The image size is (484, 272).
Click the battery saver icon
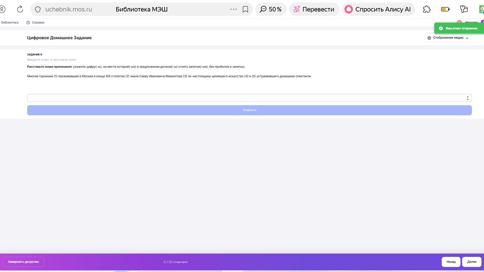coord(445,9)
